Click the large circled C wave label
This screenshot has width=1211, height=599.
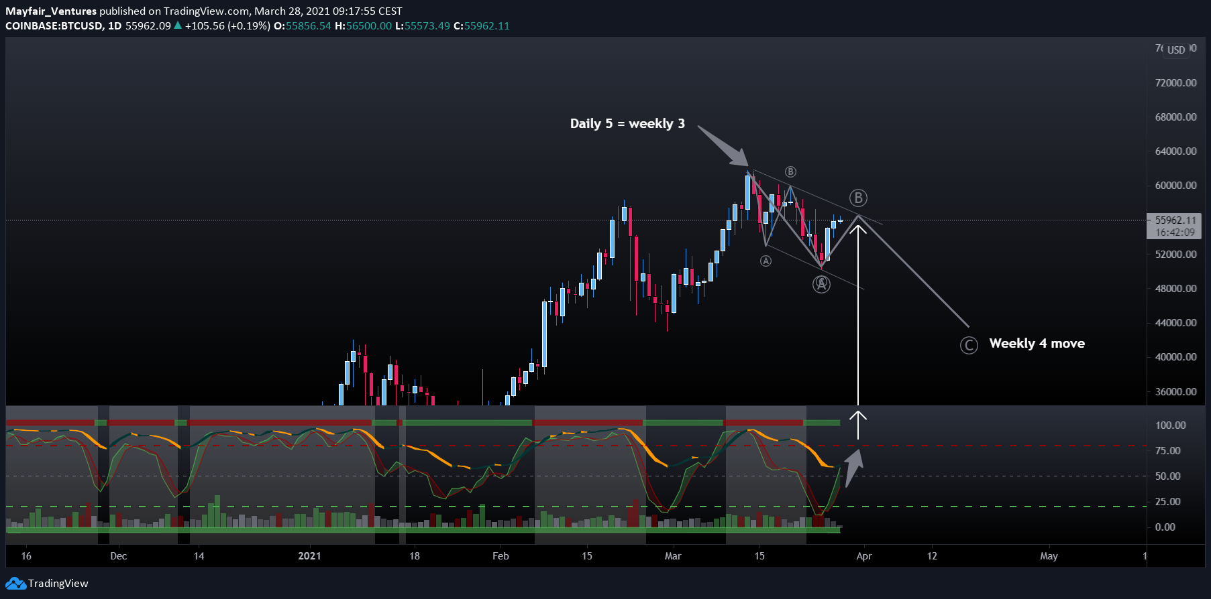[x=969, y=345]
